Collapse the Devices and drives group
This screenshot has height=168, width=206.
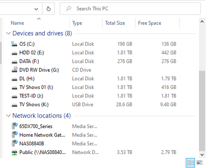click(8, 34)
